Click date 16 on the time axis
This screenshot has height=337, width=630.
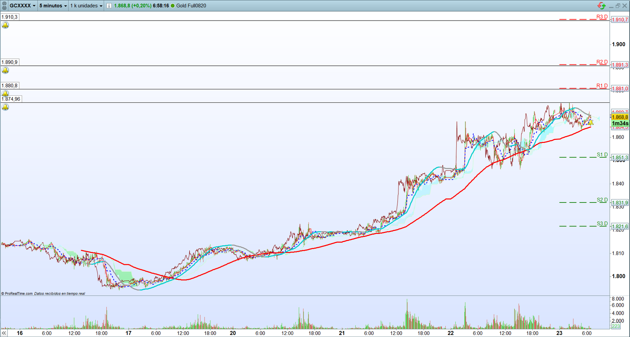pos(20,333)
